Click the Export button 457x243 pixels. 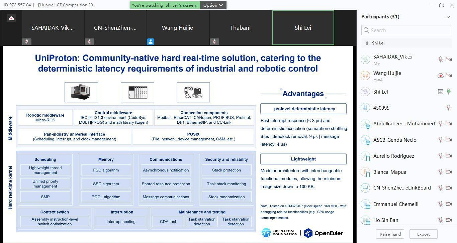423,234
